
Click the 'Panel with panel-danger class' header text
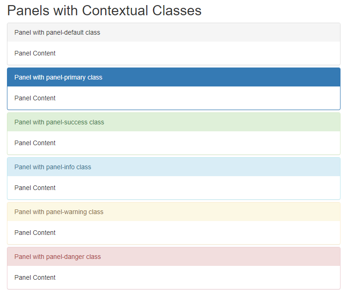[57, 257]
